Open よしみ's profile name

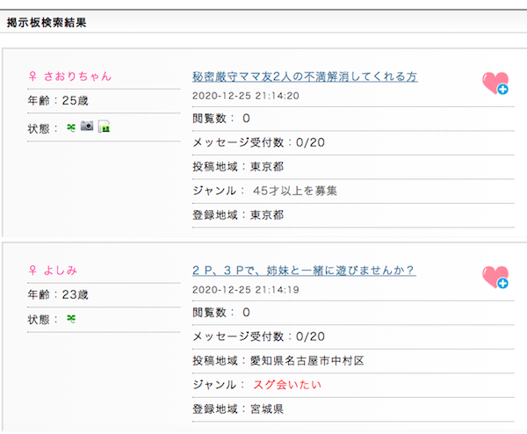point(61,271)
